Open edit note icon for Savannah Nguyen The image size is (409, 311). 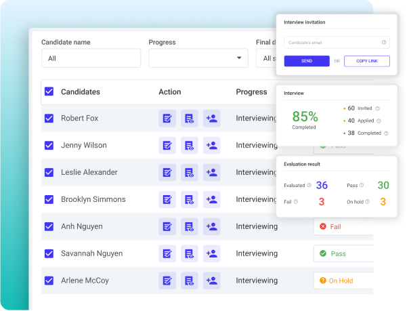click(x=167, y=253)
